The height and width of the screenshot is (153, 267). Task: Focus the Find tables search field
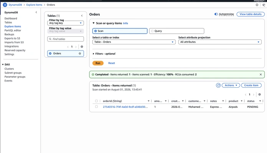66,39
